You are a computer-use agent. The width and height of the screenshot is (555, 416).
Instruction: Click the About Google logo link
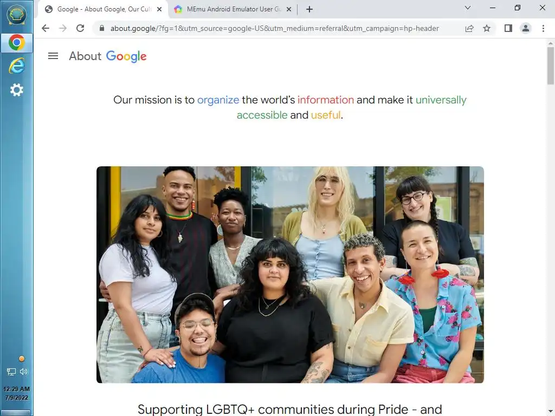click(x=108, y=56)
